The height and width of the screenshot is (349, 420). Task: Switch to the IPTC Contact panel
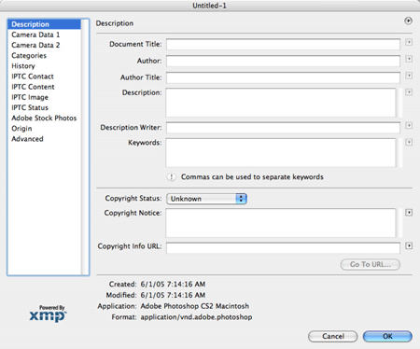tap(33, 77)
